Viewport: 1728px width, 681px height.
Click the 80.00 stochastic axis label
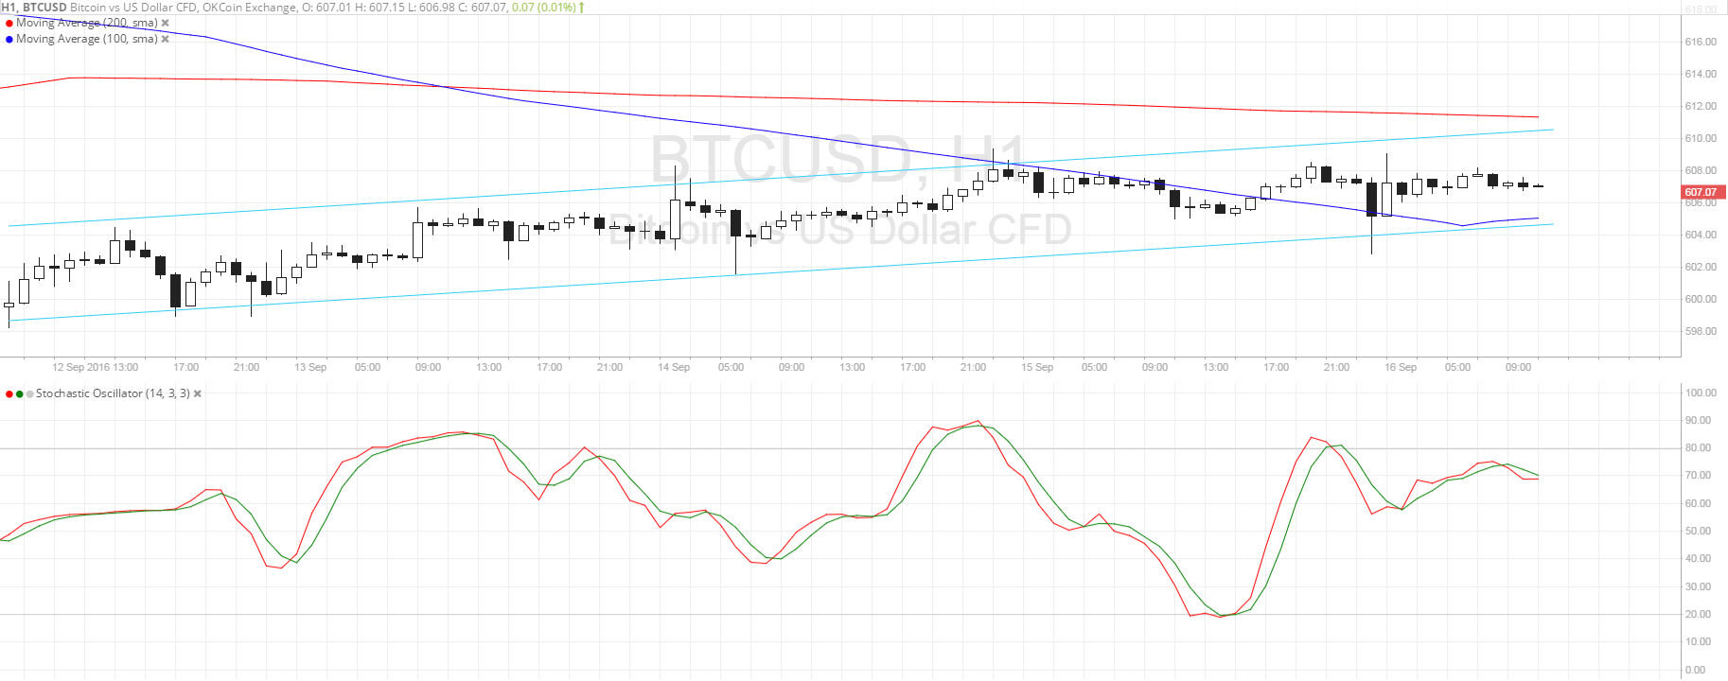coord(1699,448)
